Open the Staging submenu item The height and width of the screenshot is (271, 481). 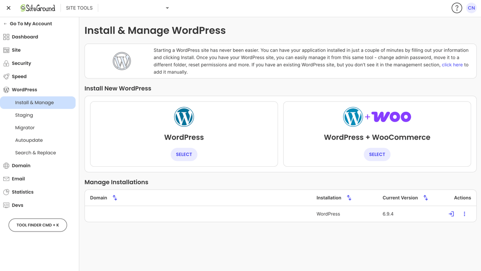(24, 115)
